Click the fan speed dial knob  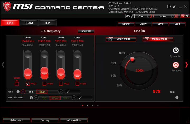[132, 59]
